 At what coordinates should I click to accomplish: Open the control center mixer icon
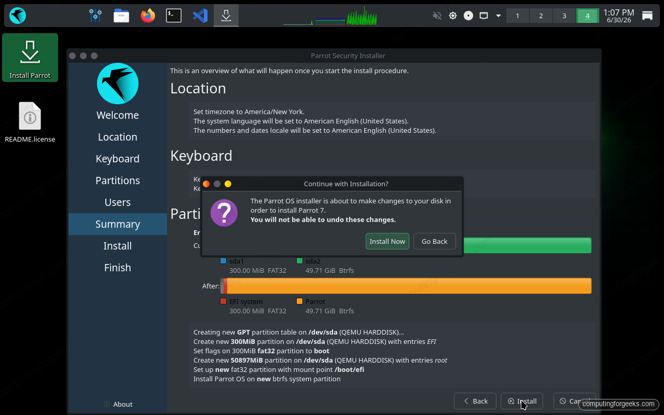click(95, 16)
